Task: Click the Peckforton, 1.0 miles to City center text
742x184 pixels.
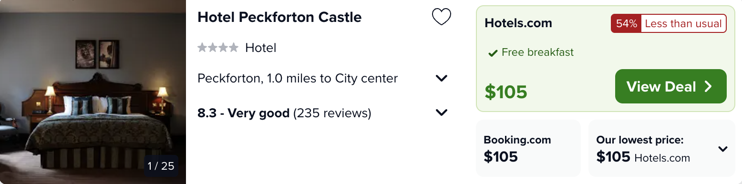Action: click(298, 78)
